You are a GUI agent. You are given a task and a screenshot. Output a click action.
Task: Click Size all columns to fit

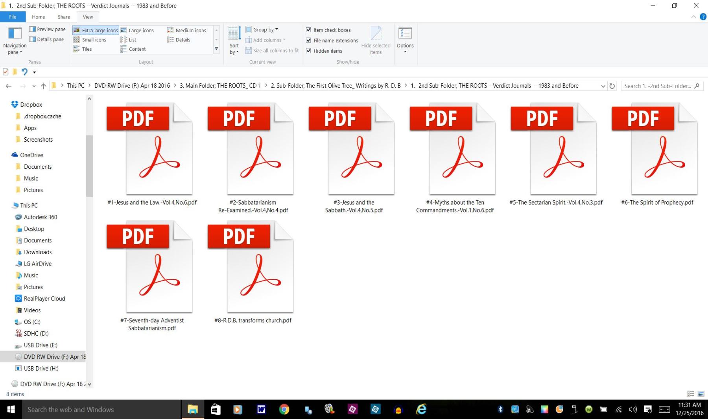[x=272, y=51]
